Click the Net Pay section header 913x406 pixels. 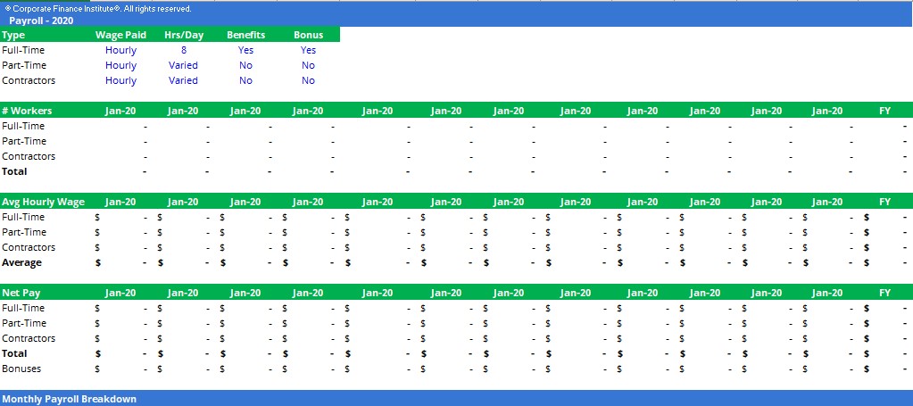click(21, 293)
